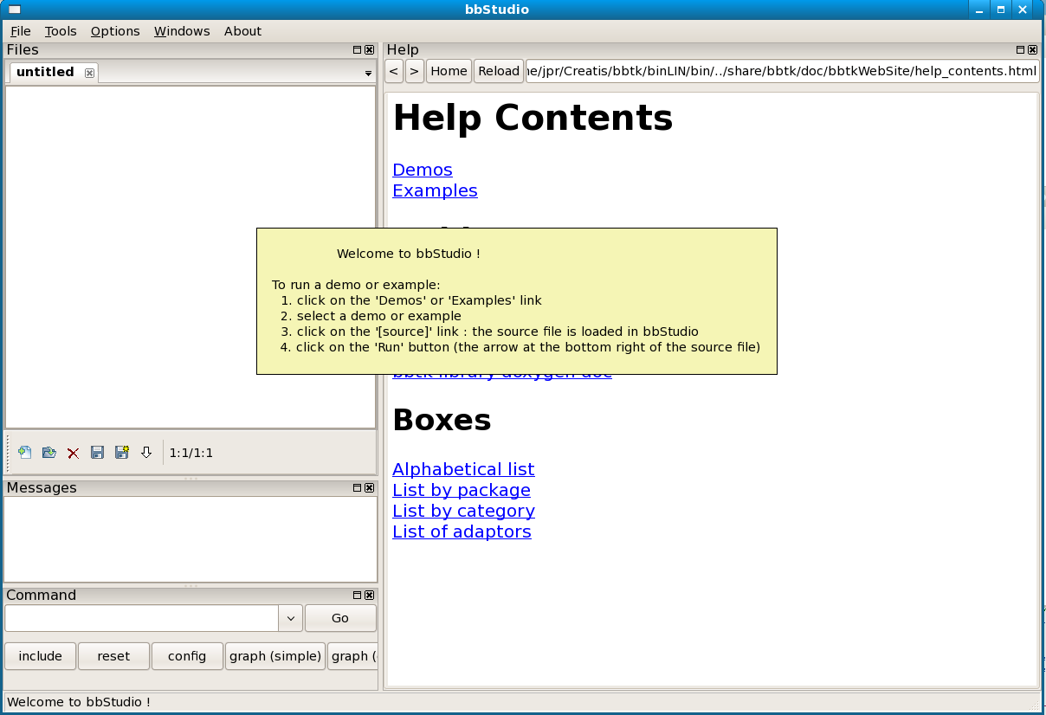Click the graph (simple) button

pyautogui.click(x=275, y=656)
